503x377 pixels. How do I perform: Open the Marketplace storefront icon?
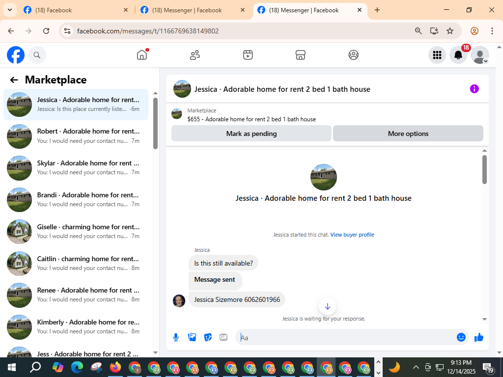tap(300, 55)
